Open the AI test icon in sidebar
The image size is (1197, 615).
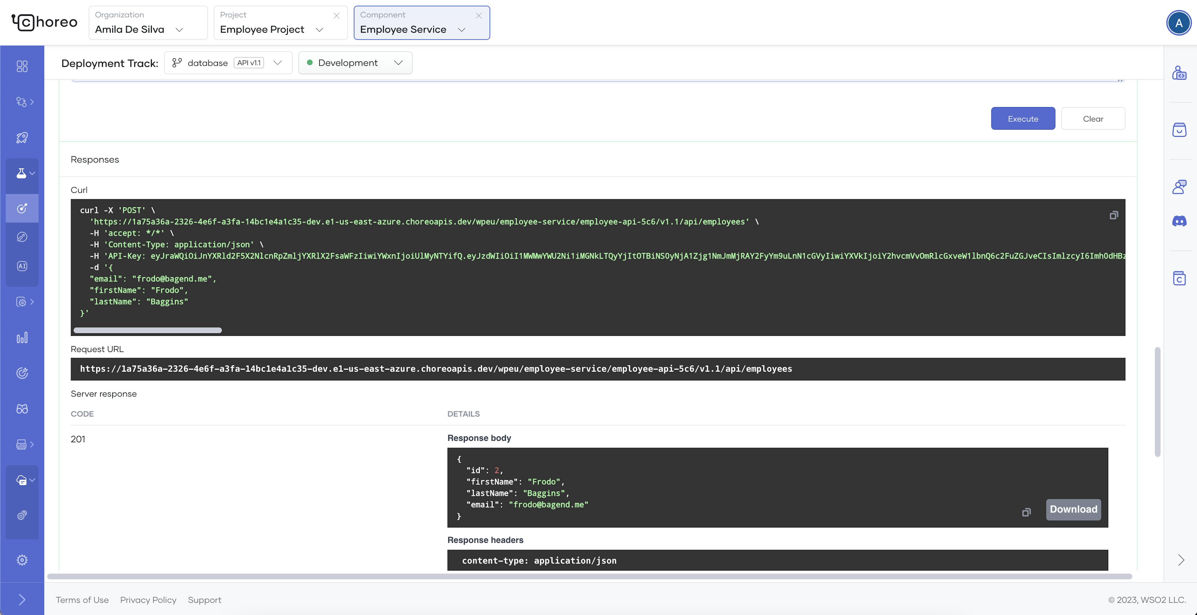[22, 266]
